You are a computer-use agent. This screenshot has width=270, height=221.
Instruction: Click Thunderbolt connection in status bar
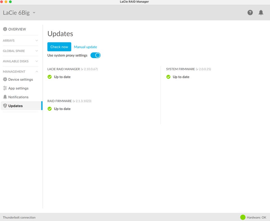coord(19,217)
